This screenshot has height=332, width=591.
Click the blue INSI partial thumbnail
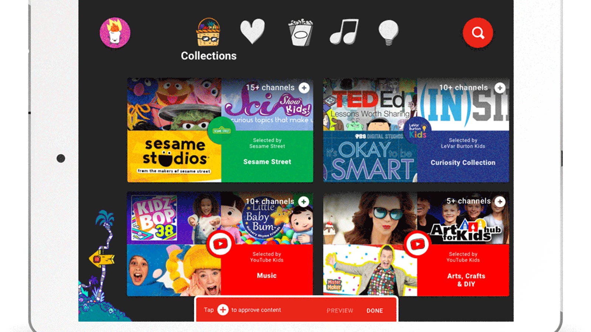pos(463,104)
